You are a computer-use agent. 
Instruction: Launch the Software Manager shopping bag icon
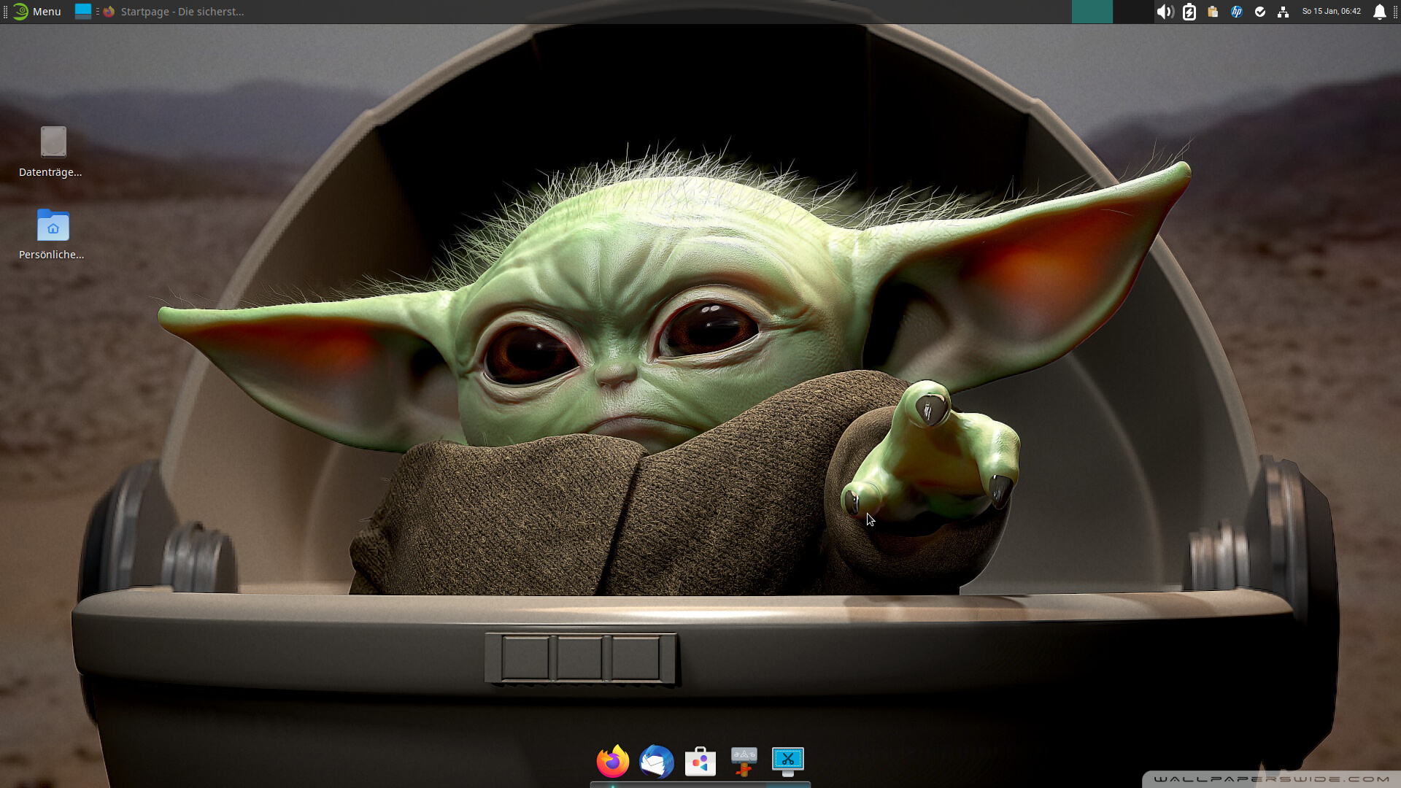pyautogui.click(x=700, y=761)
